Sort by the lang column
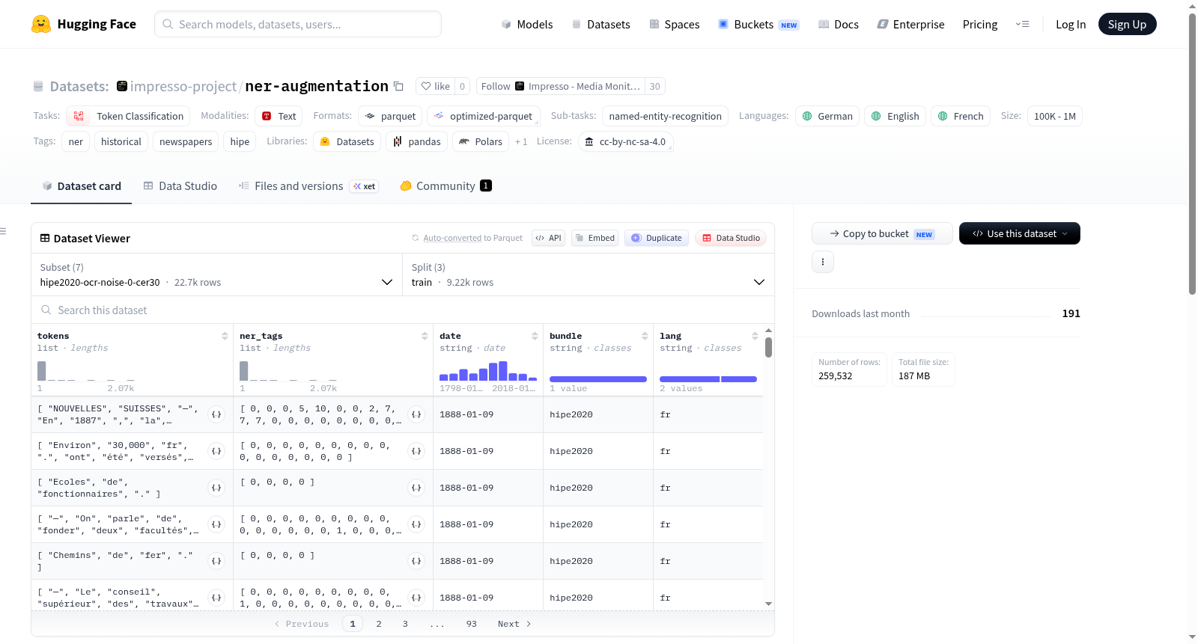1198x644 pixels. pyautogui.click(x=755, y=337)
